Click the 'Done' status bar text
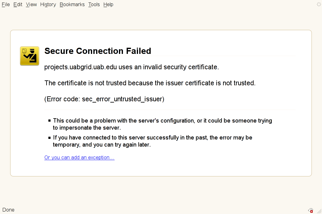 tap(8, 210)
